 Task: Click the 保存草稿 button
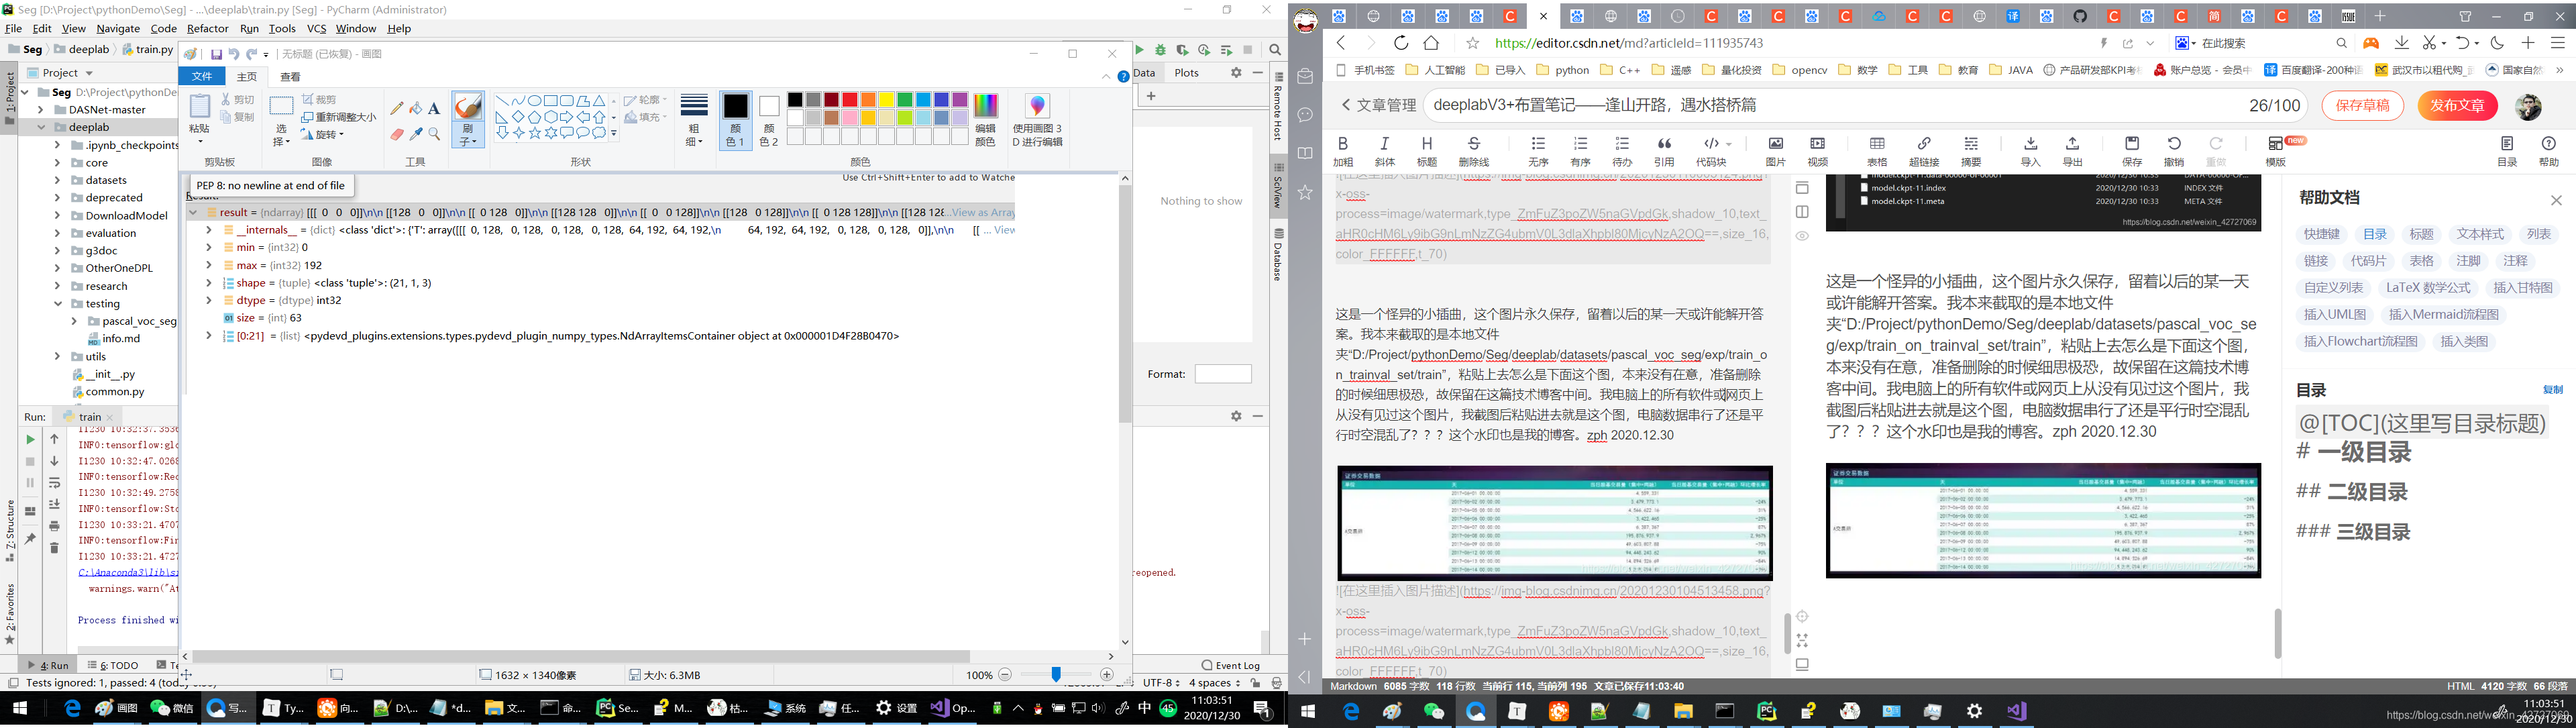2362,105
